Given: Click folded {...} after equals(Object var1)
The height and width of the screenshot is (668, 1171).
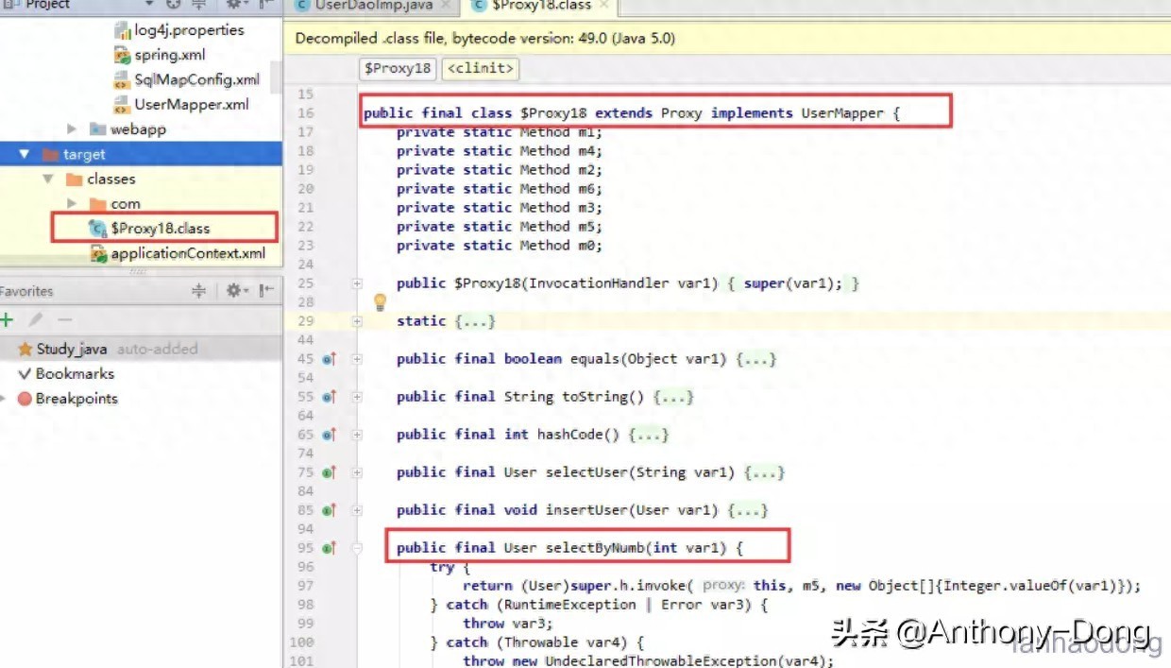Looking at the screenshot, I should click(755, 359).
